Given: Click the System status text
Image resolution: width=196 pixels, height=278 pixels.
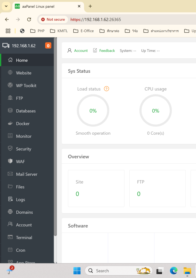Looking at the screenshot, I should [128, 50].
